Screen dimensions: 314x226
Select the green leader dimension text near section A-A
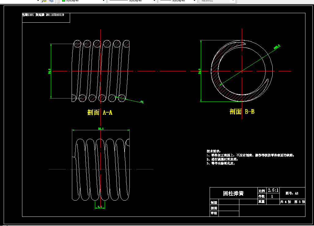(x=142, y=102)
